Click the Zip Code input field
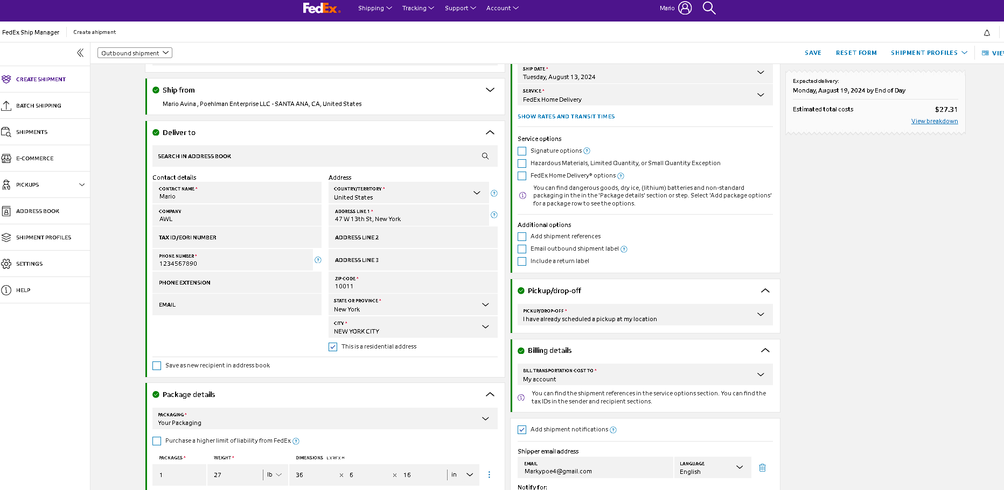 pos(413,282)
